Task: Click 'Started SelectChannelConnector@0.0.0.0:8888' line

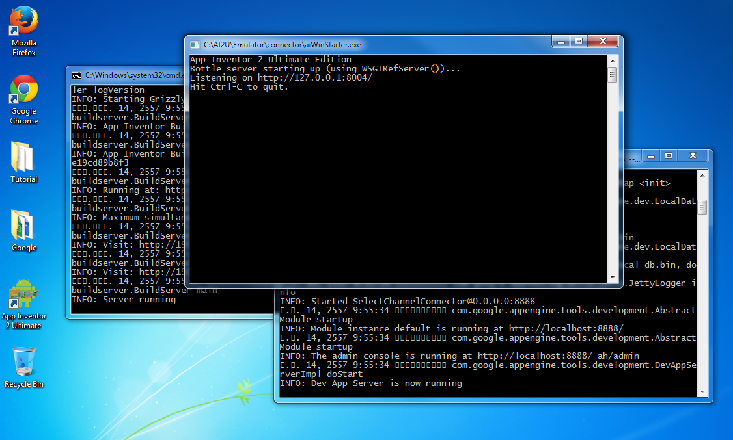Action: [407, 302]
